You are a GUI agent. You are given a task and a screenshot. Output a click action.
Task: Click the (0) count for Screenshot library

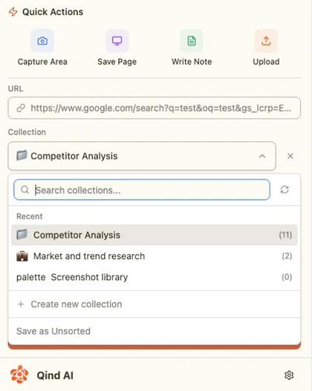tap(287, 277)
